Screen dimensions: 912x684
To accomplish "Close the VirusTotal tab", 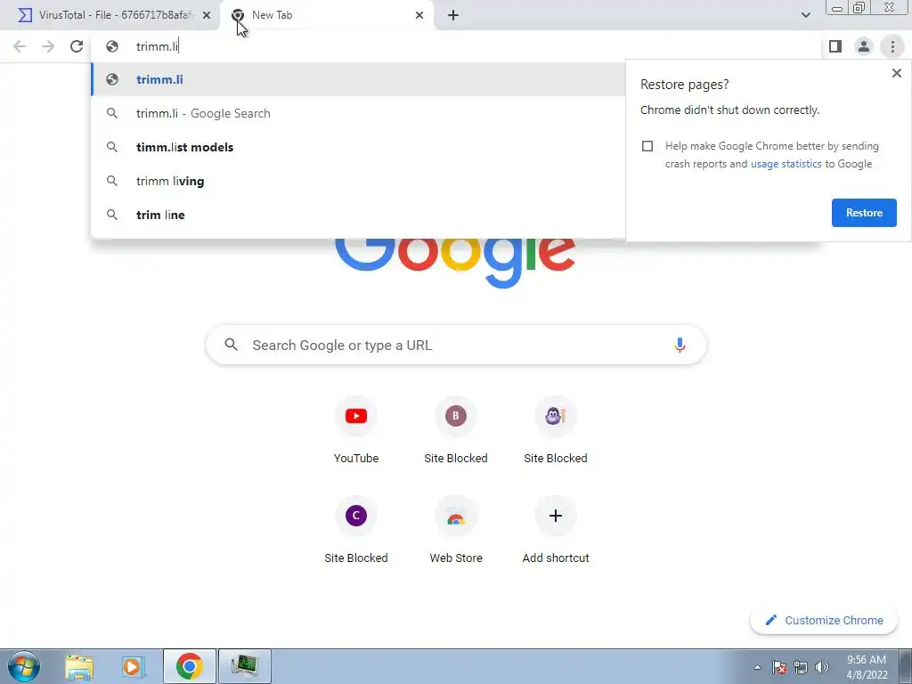I will [207, 15].
